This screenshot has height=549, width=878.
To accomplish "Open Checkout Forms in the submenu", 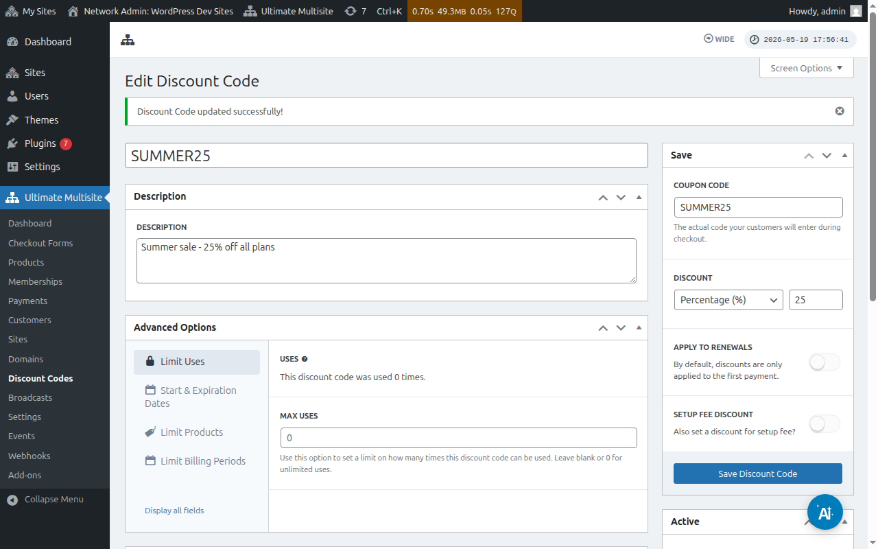I will tap(40, 243).
